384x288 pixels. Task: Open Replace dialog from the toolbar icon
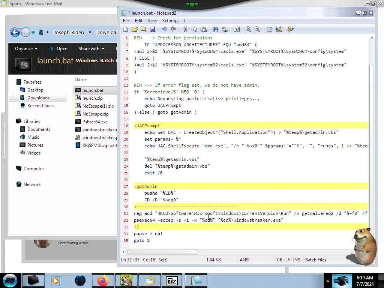click(x=225, y=29)
